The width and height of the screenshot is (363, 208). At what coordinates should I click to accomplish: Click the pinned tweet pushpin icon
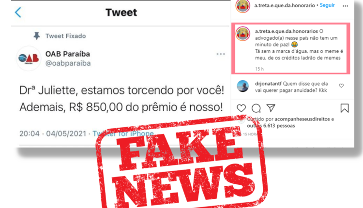click(37, 36)
